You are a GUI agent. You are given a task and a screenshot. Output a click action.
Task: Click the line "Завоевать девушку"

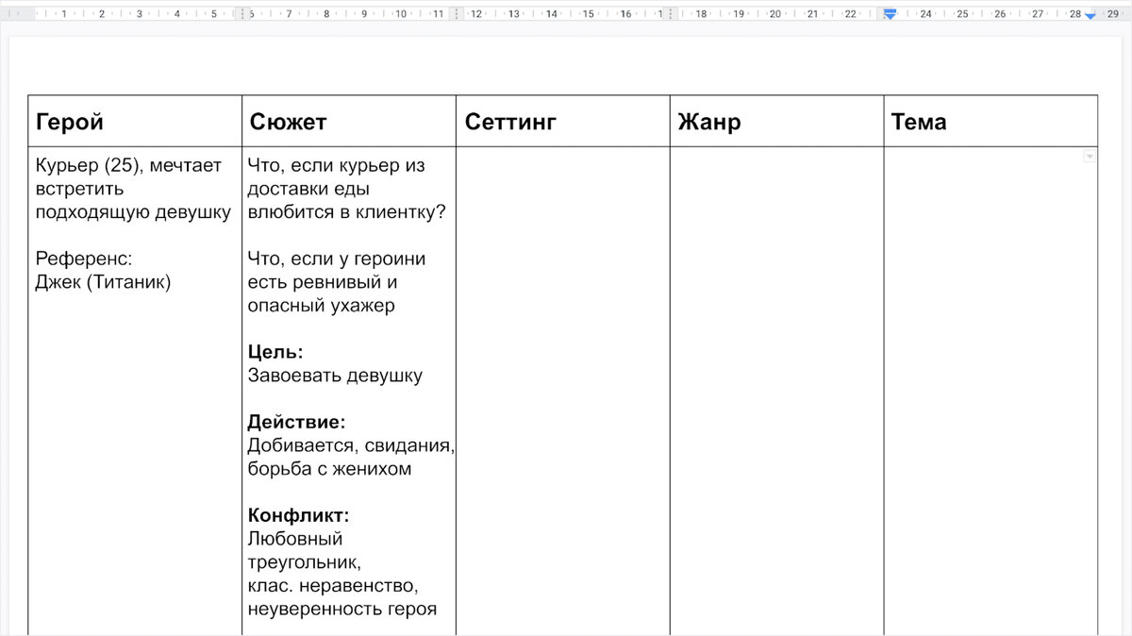[335, 376]
